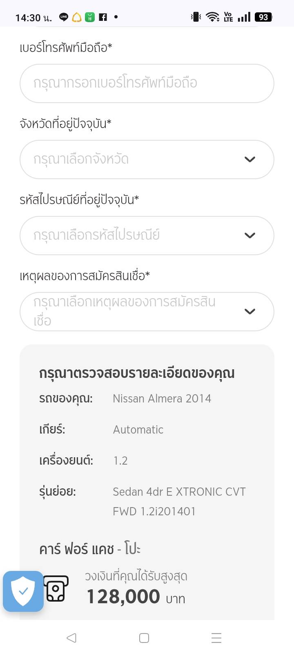Image resolution: width=294 pixels, height=656 pixels.
Task: Tap the Nissan Almera 2014 car detail
Action: (x=162, y=398)
